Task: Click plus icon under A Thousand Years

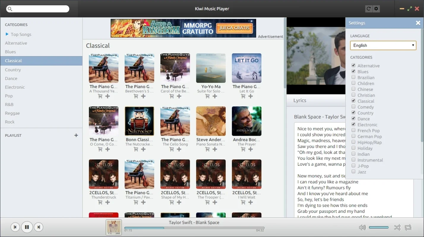Action: coord(107,96)
